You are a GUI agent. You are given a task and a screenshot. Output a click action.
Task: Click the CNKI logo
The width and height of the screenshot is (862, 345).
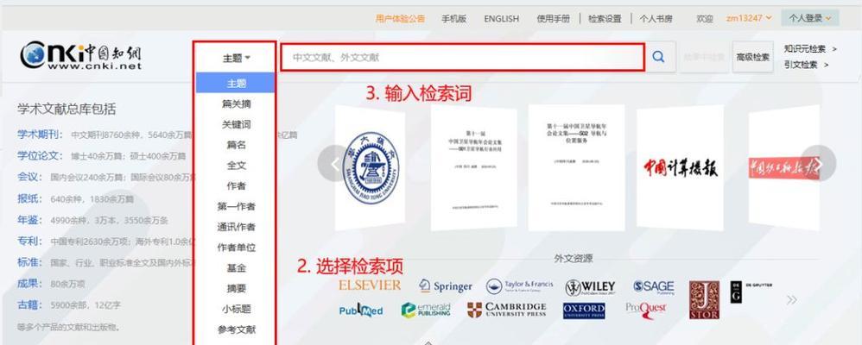click(x=81, y=55)
